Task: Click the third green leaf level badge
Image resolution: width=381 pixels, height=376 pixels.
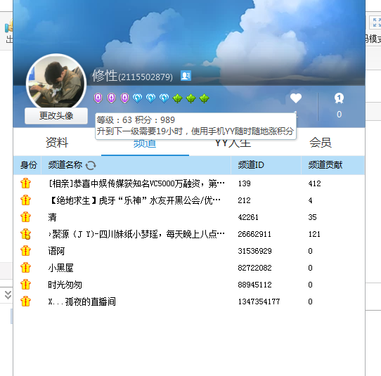Action: coord(204,98)
